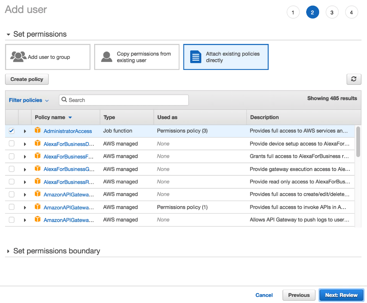Click the 'Permissions policy (3)' cell
The height and width of the screenshot is (303, 367).
click(182, 131)
